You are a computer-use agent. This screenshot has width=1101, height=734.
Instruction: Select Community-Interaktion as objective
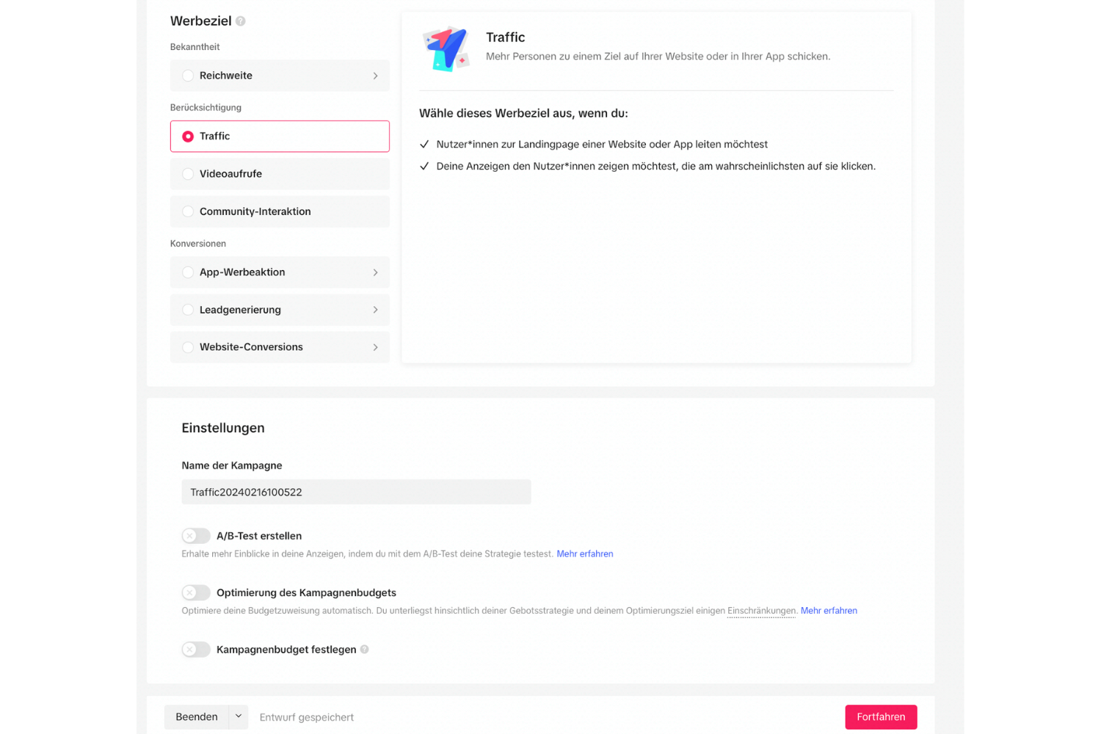pos(280,211)
